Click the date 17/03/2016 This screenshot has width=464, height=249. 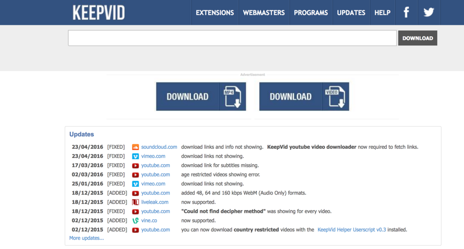[87, 165]
